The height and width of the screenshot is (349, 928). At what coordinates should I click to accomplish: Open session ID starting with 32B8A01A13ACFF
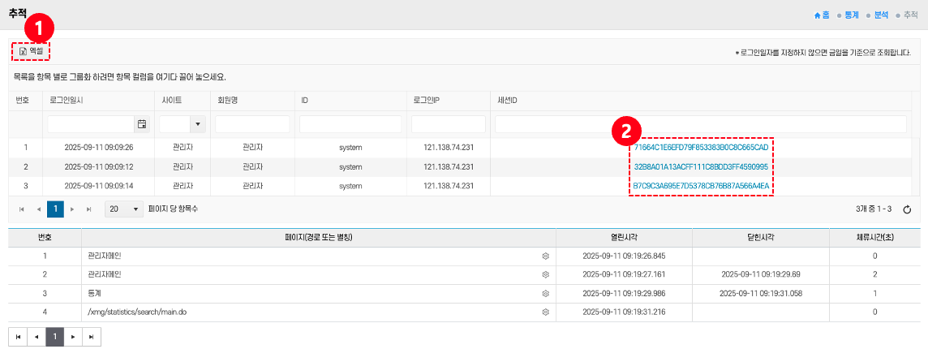click(701, 166)
